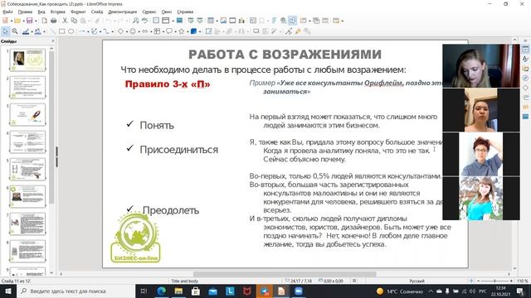531x298 pixels.
Task: Select slide 1 thumbnail in panel
Action: coord(27,60)
